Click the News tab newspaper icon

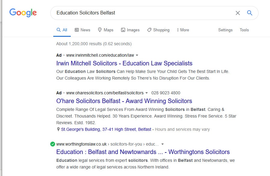77,30
